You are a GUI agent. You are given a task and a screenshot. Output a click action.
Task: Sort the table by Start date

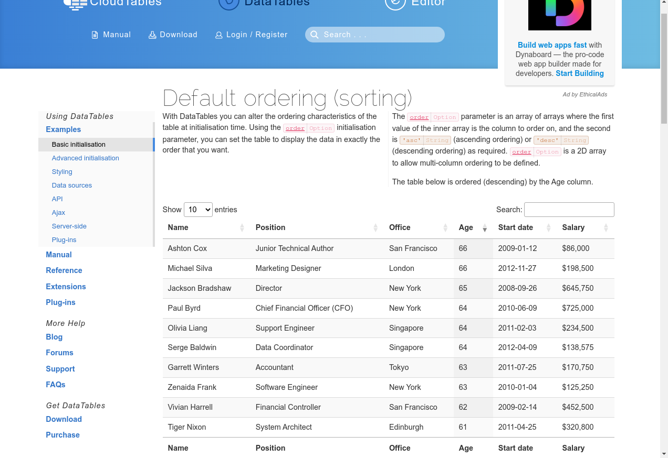click(x=524, y=227)
